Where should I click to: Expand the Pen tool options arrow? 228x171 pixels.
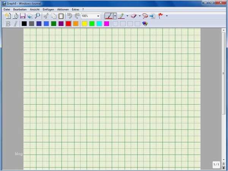click(x=115, y=16)
